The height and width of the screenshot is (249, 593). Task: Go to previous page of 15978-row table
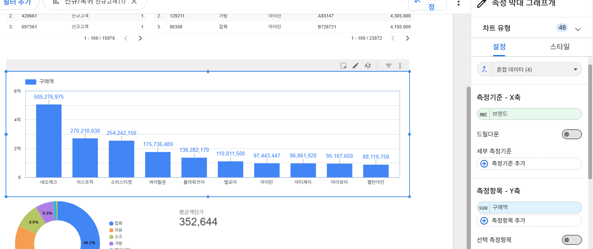[x=126, y=38]
